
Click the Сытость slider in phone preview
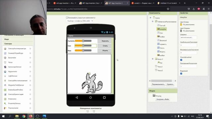[x=83, y=41]
